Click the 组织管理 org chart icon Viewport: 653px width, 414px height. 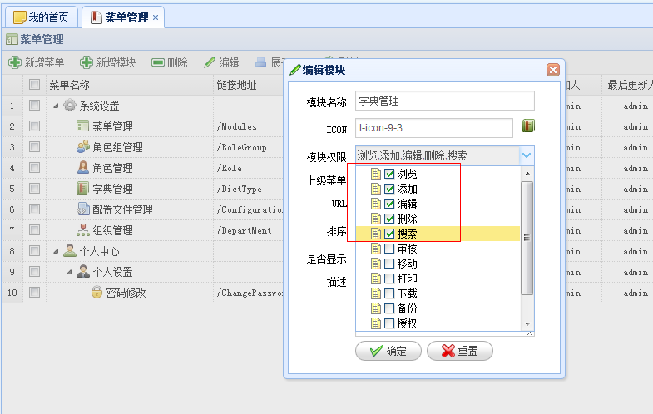pyautogui.click(x=83, y=229)
